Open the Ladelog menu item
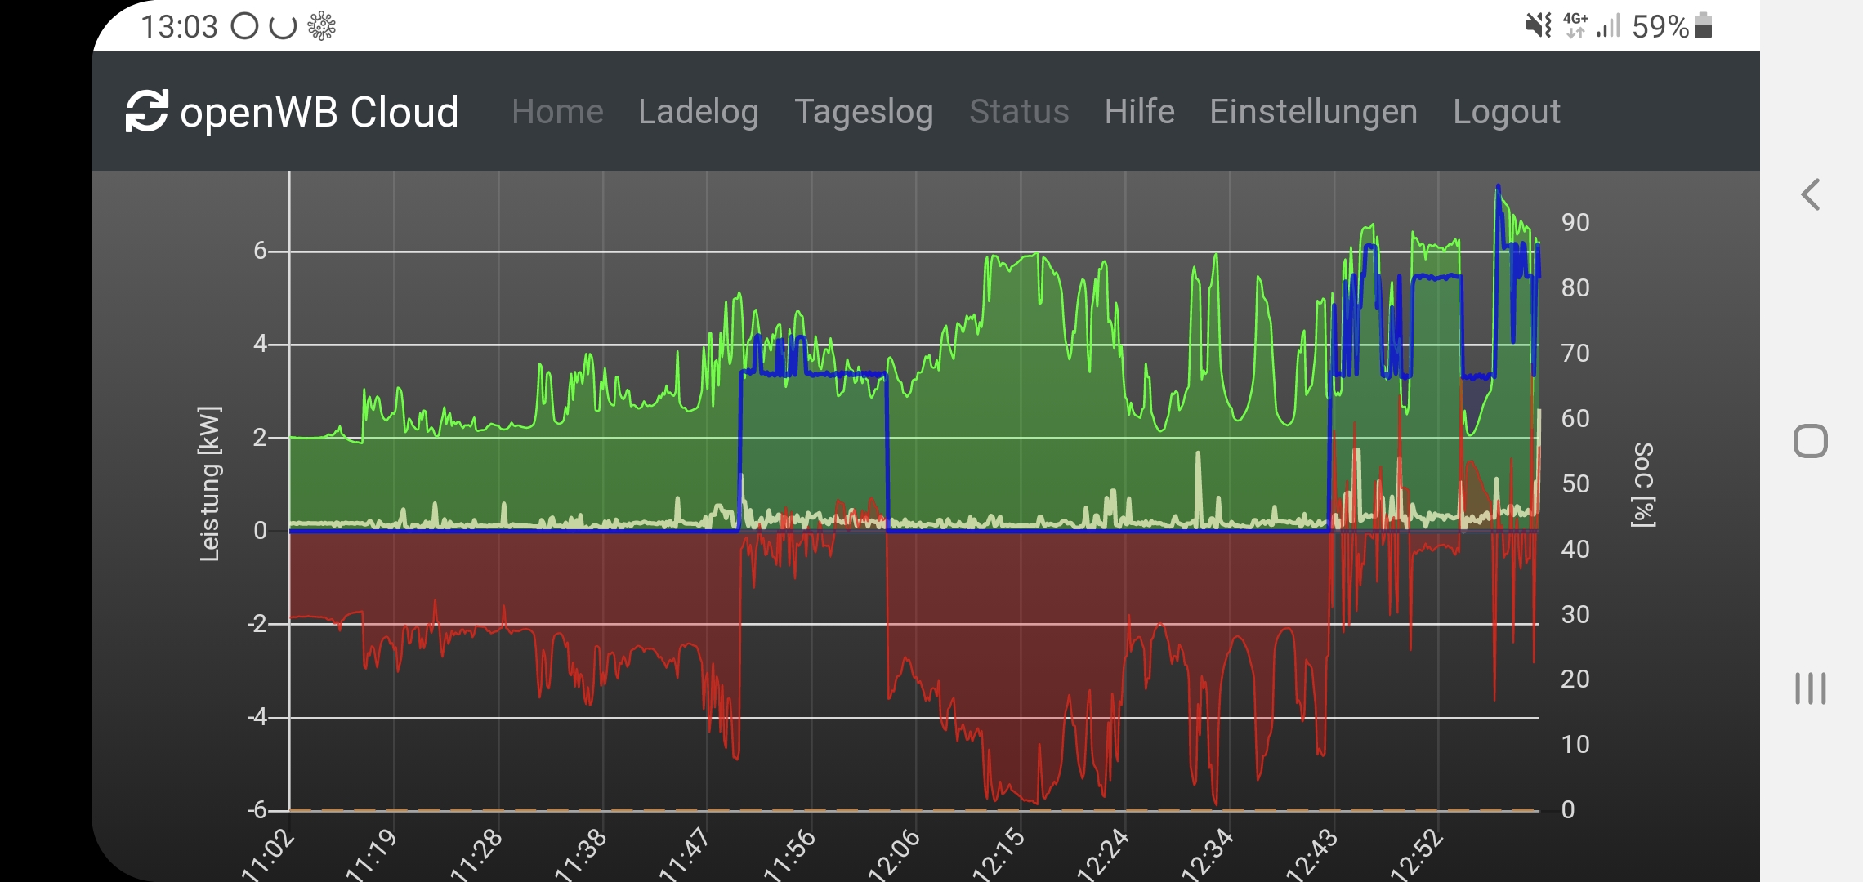The width and height of the screenshot is (1863, 882). (x=698, y=112)
